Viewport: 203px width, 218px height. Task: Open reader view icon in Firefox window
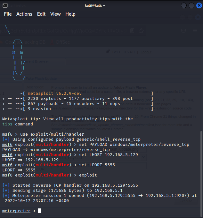pyautogui.click(x=132, y=31)
